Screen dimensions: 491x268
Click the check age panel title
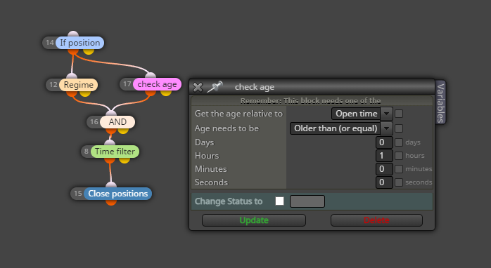255,87
